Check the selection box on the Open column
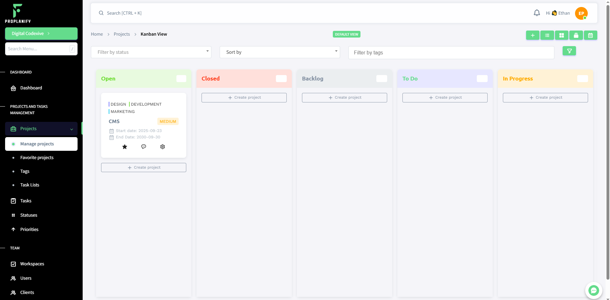 pyautogui.click(x=181, y=79)
